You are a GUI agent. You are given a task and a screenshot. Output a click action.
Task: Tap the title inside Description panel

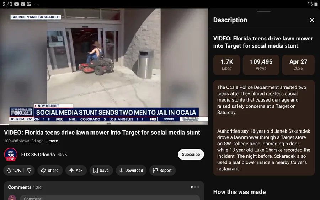263,42
